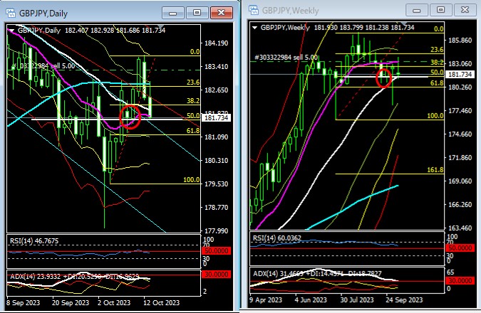481x313 pixels.
Task: Minimize the GBPJPY Daily chart window
Action: point(173,12)
